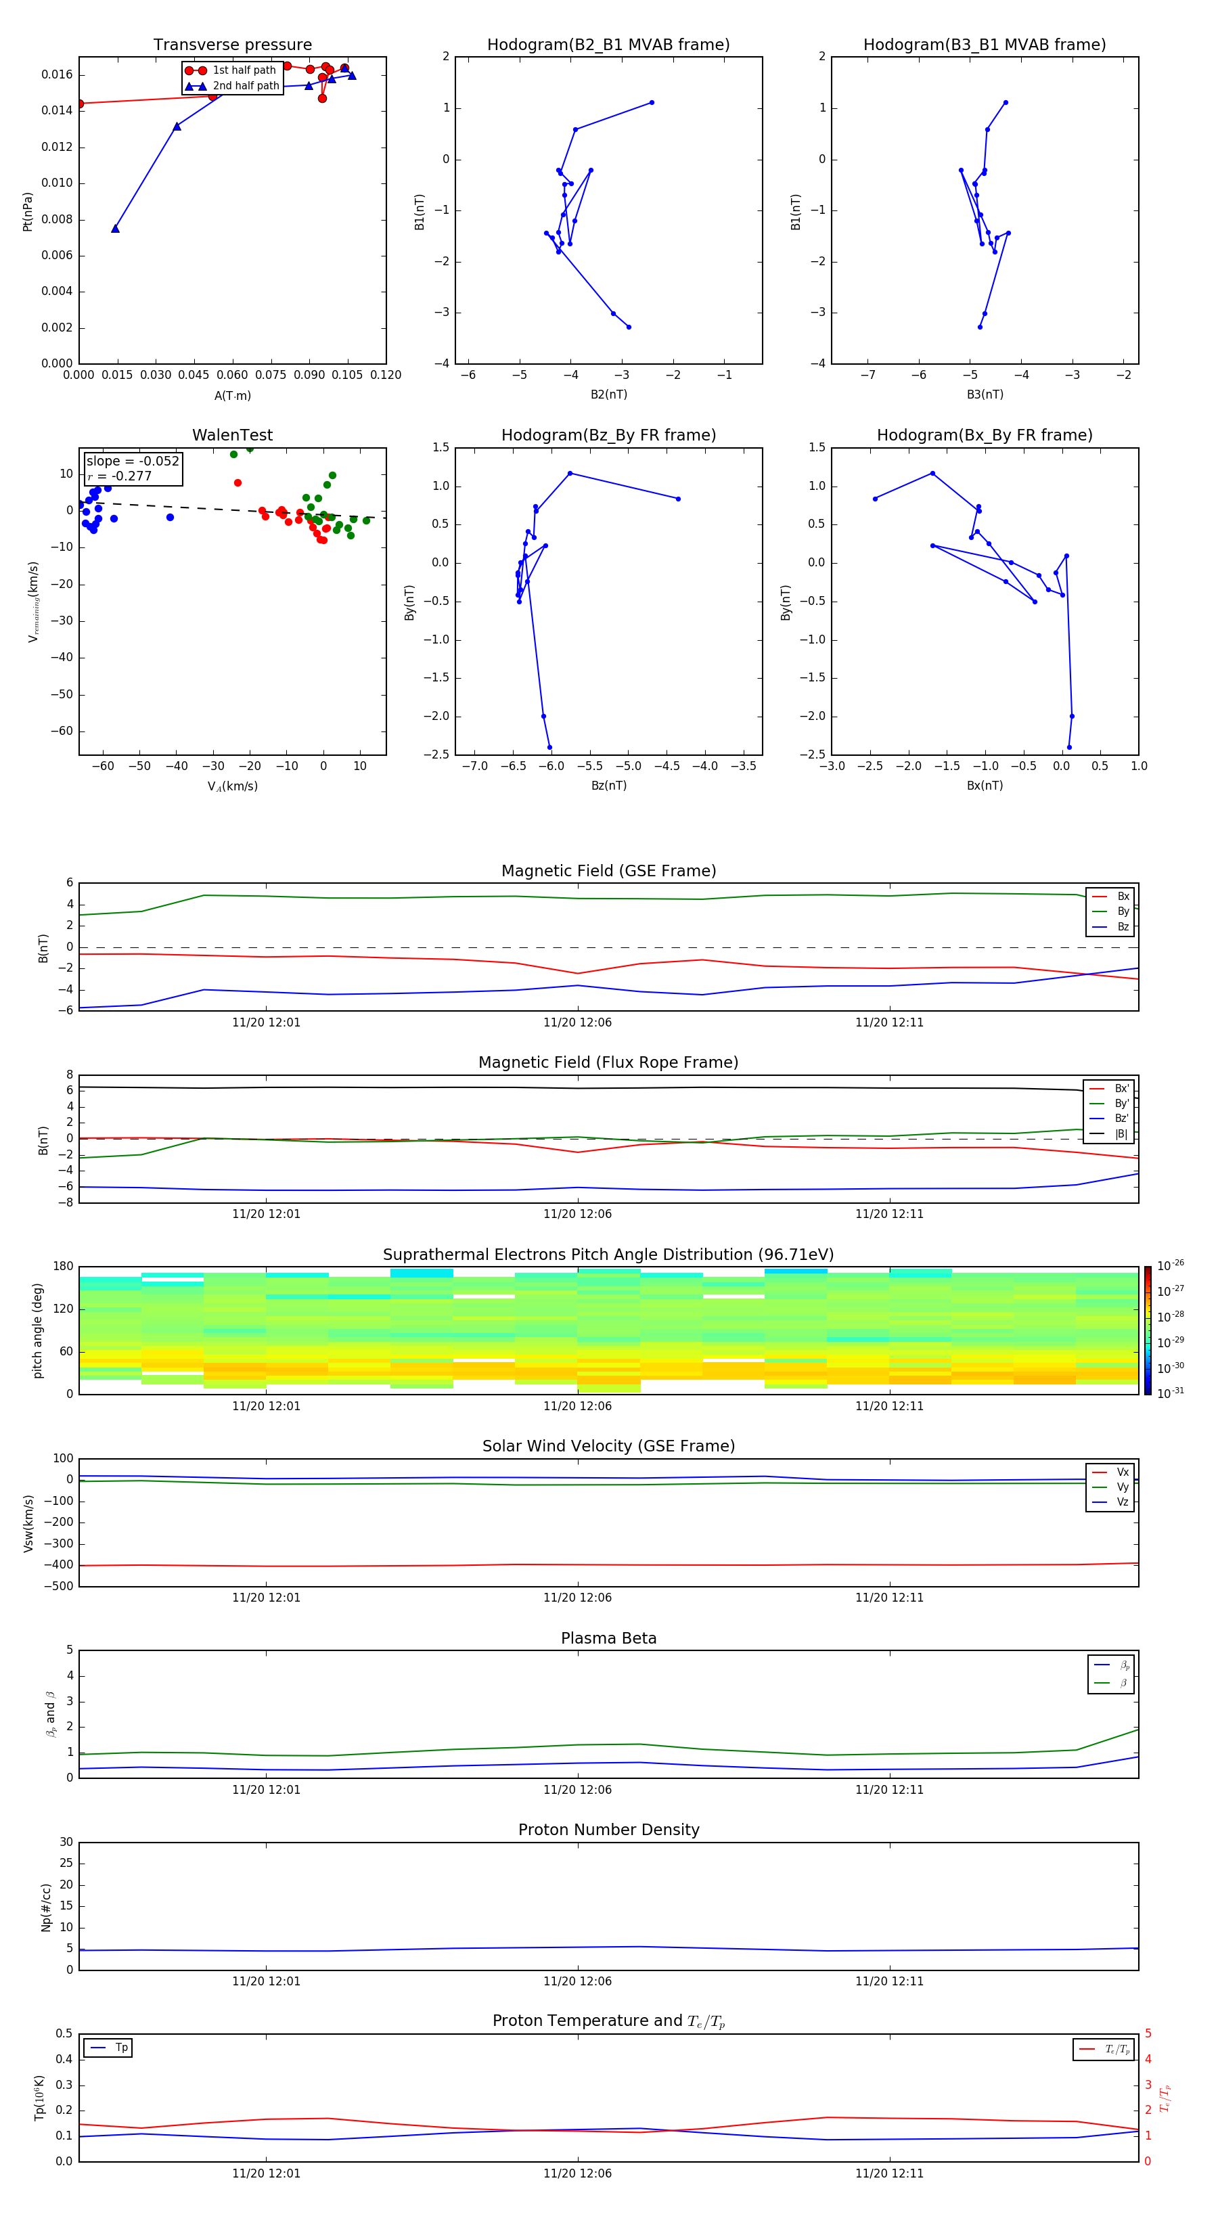Click the 'Magnetic Field (GSE Frame)' title

pyautogui.click(x=608, y=871)
